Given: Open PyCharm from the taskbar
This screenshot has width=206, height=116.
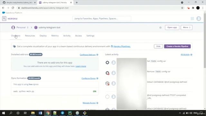Looking at the screenshot, I should [x=70, y=113].
